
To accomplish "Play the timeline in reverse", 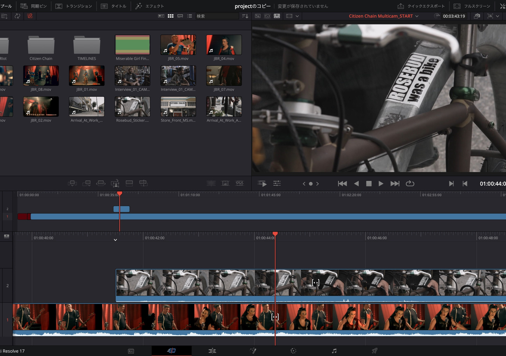I will tap(356, 184).
